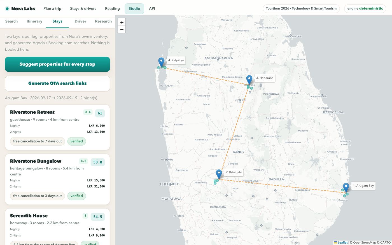Screen dimensions: 392x245
Task: Click free cancellation to 3 days out tag
Action: point(38,196)
